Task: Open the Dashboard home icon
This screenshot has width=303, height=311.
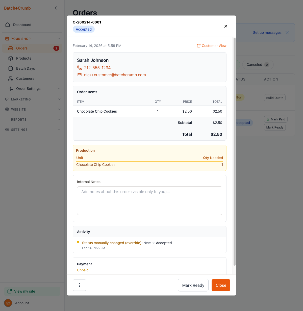Action: tap(8, 25)
